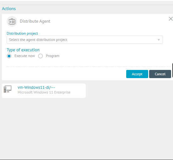
Task: Click the dark scrollbar at panel's right edge
Action: [173, 70]
